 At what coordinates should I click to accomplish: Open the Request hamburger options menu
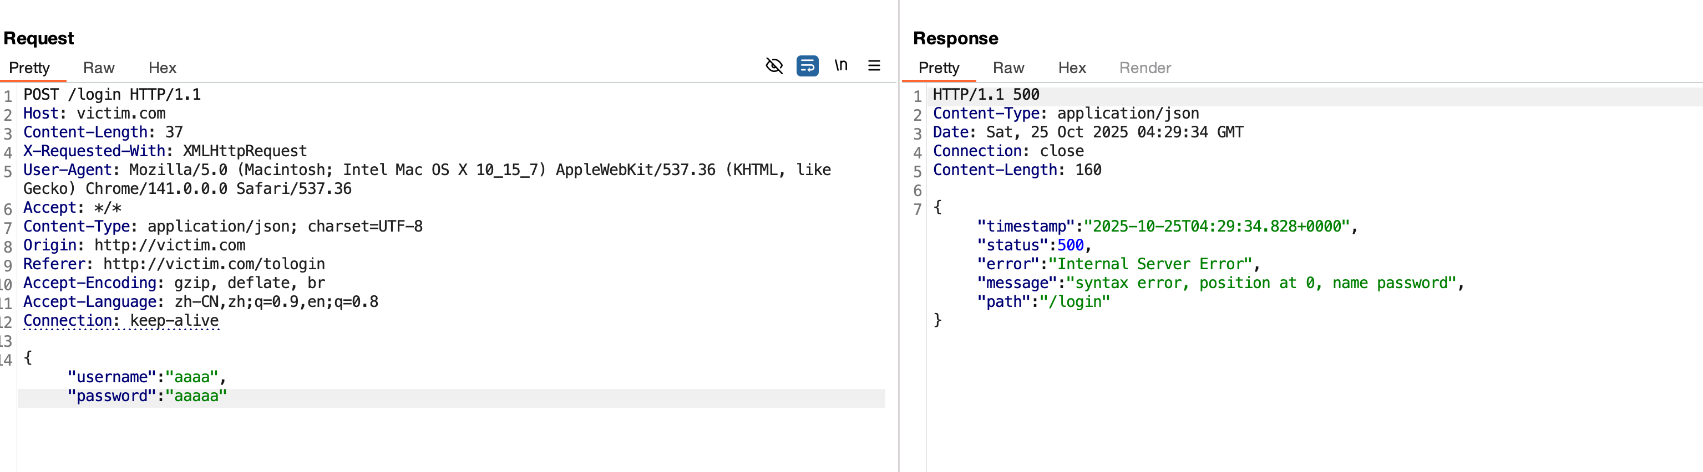874,66
